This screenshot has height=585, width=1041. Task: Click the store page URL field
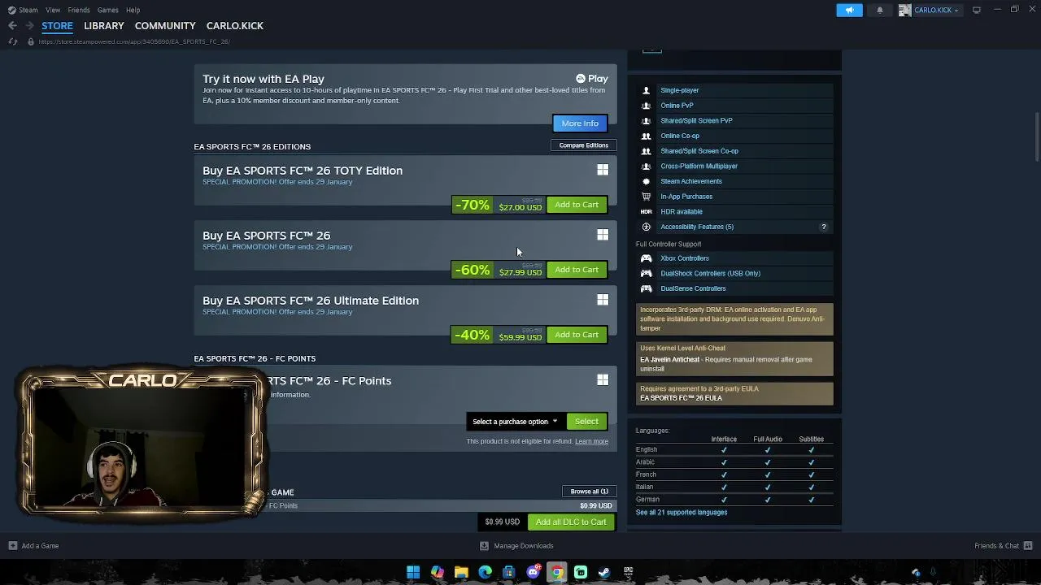point(134,41)
